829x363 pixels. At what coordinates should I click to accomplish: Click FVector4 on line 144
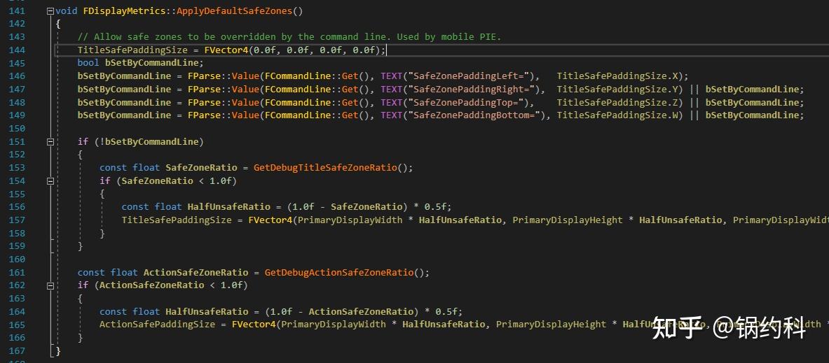click(226, 50)
